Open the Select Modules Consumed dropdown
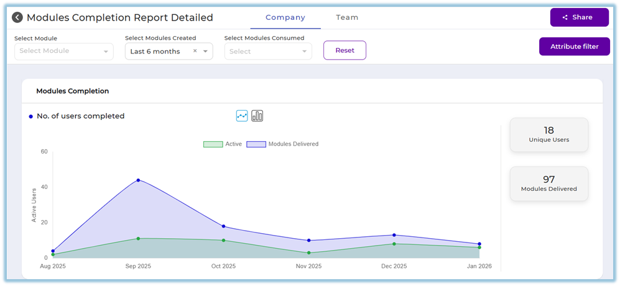Viewport: 620px width, 286px height. coord(268,52)
